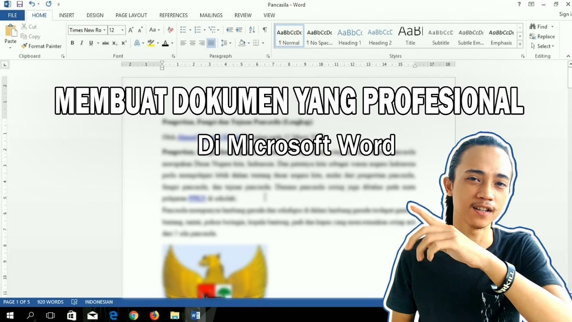Open the Select dropdown in Editing
572x322 pixels.
(543, 46)
